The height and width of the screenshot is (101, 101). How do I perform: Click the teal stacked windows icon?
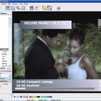(x=23, y=8)
